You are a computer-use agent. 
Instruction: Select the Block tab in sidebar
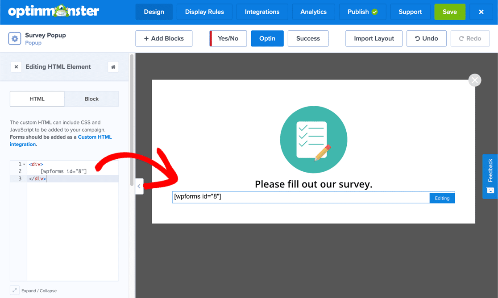(91, 99)
